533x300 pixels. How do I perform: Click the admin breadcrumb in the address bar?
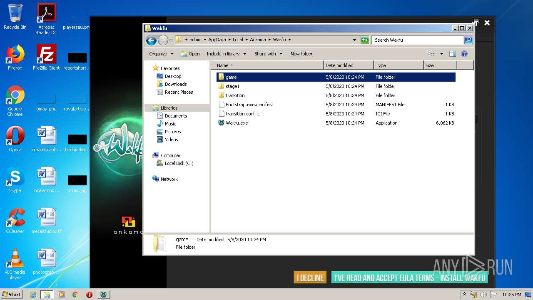click(x=195, y=40)
